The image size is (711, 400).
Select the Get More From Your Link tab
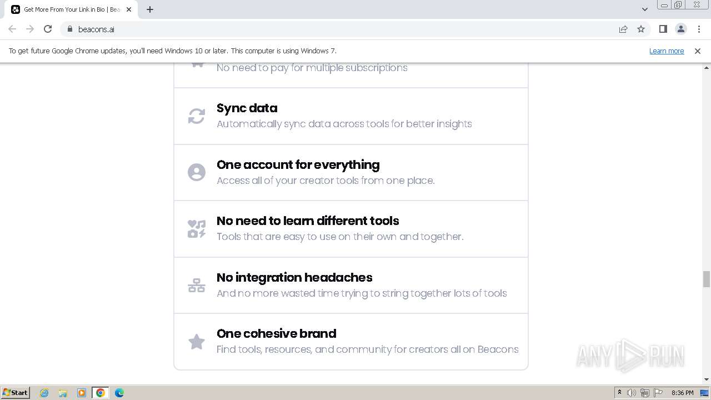click(x=72, y=9)
